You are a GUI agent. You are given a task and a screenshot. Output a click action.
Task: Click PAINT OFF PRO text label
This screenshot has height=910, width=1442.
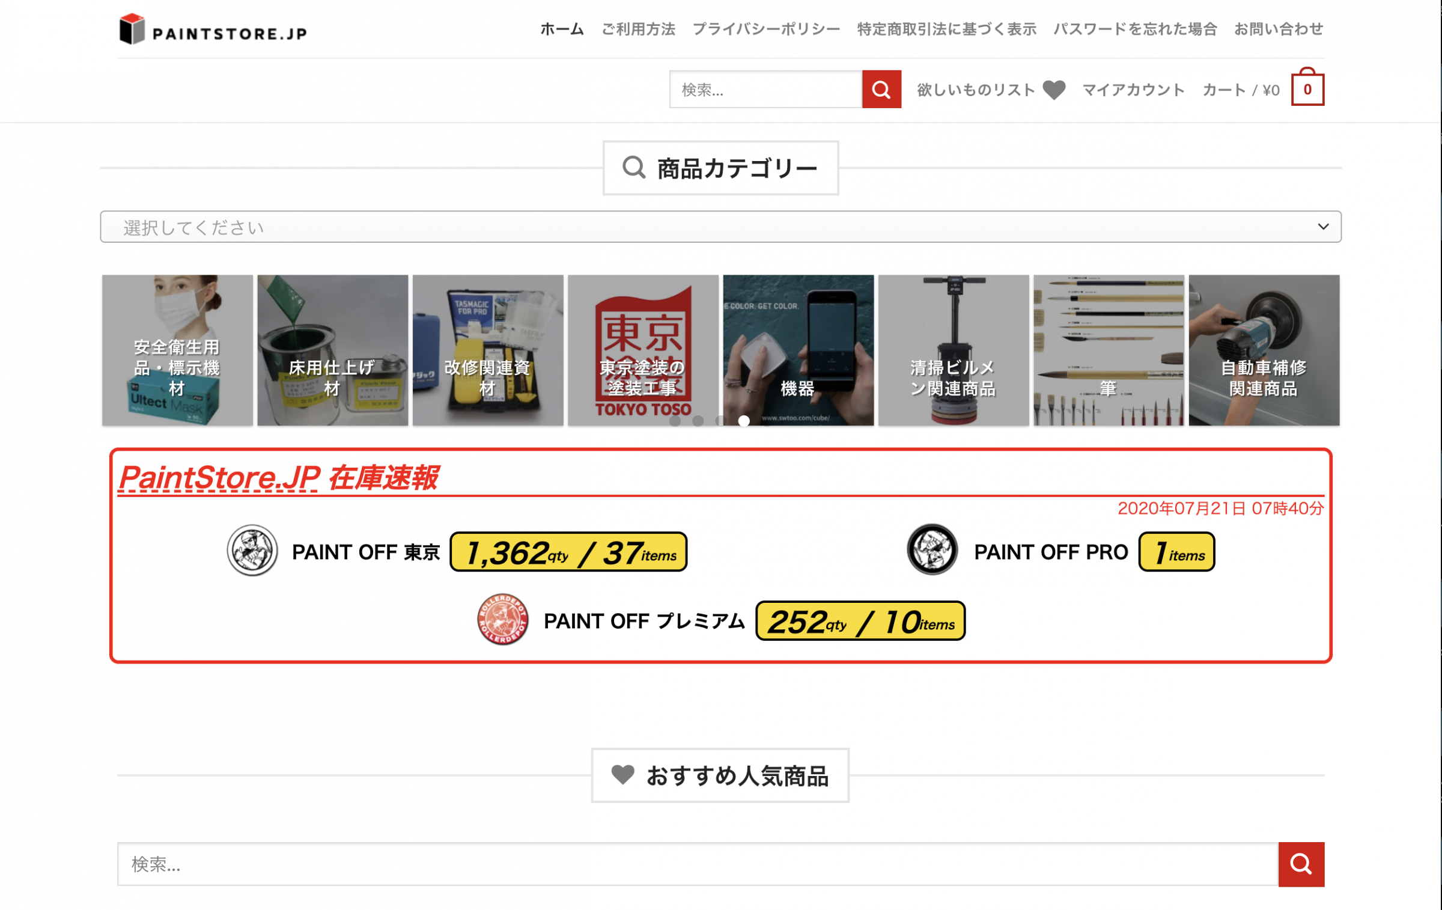coord(1051,552)
